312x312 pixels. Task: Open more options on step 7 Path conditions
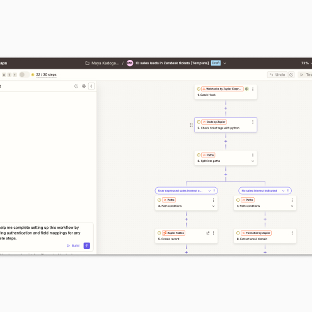(x=292, y=200)
